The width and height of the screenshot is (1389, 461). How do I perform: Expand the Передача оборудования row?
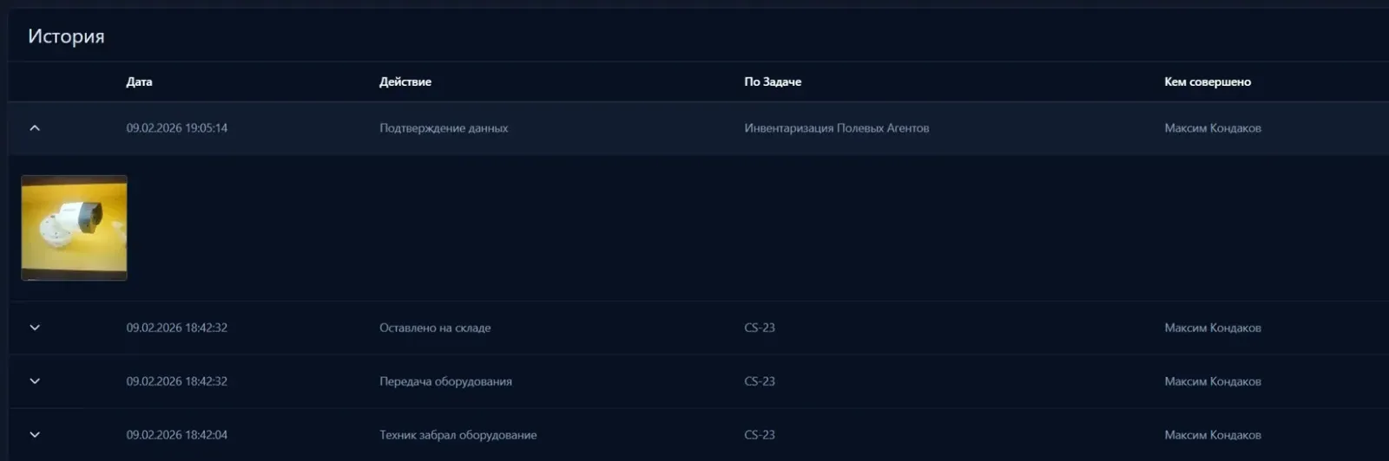pyautogui.click(x=35, y=381)
